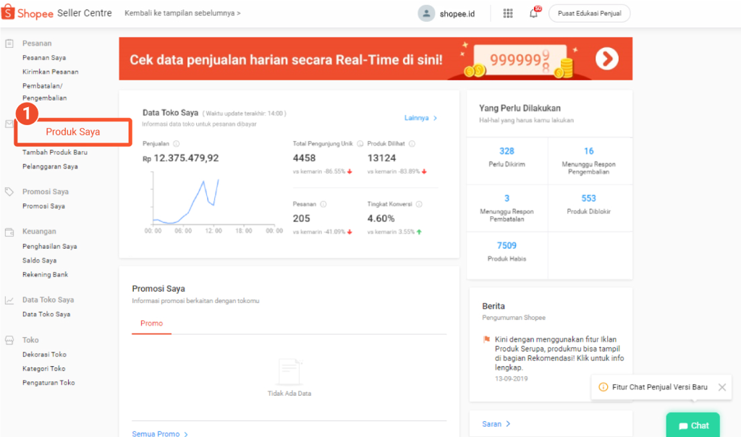
Task: Click info icon next to Produk Dilihat
Action: [x=412, y=144]
